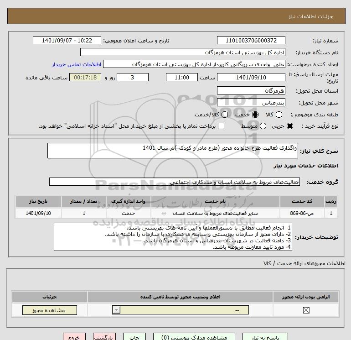Click the delivery province field هرمزگان
The image size is (351, 340).
(251, 90)
